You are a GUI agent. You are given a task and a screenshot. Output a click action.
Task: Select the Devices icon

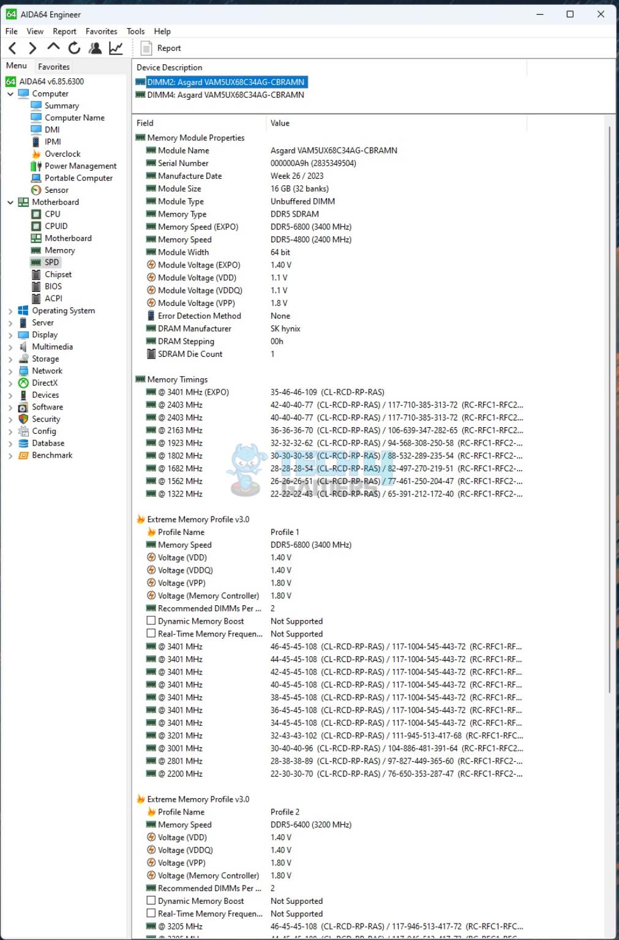23,395
